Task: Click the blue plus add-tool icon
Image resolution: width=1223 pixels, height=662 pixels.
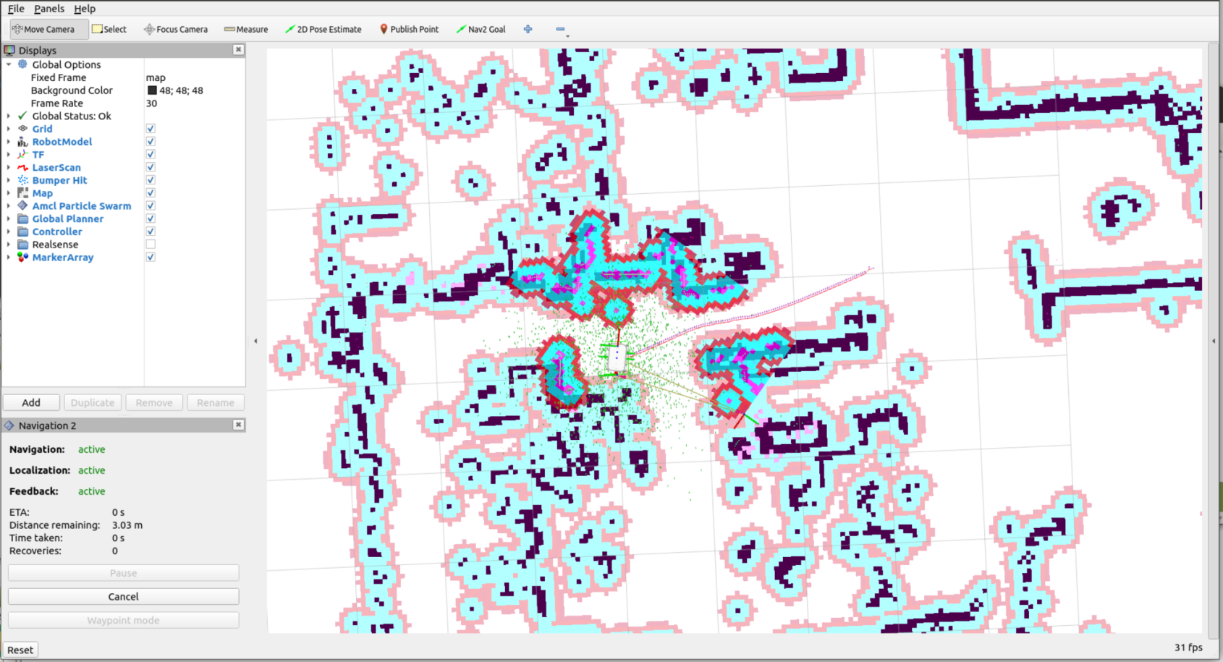Action: [528, 29]
